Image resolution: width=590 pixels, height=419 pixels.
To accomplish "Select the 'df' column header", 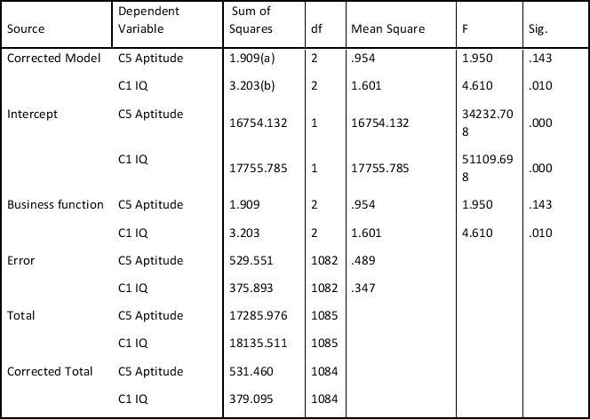I will click(x=317, y=29).
